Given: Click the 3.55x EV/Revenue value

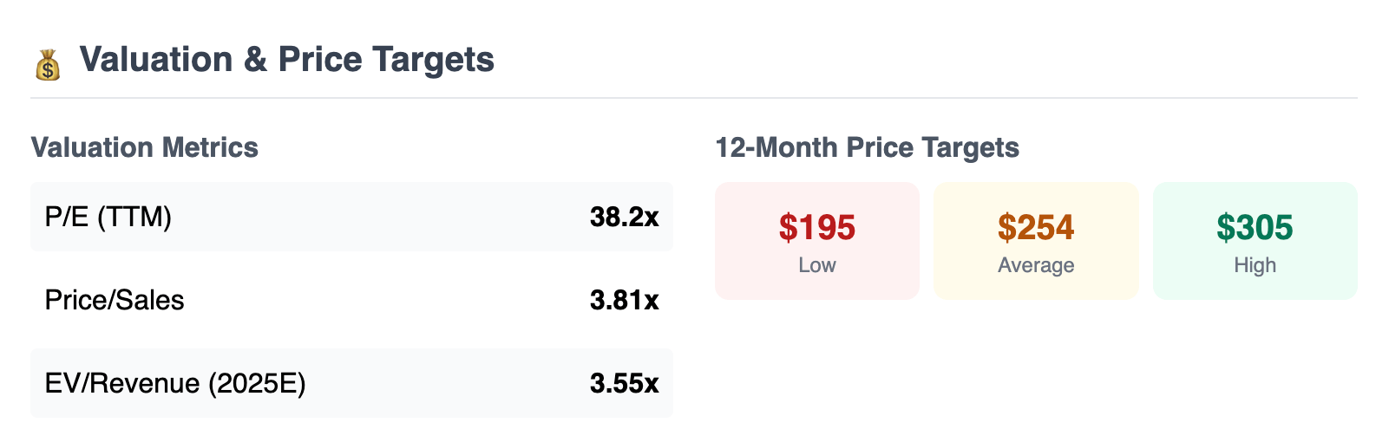Looking at the screenshot, I should (x=624, y=383).
